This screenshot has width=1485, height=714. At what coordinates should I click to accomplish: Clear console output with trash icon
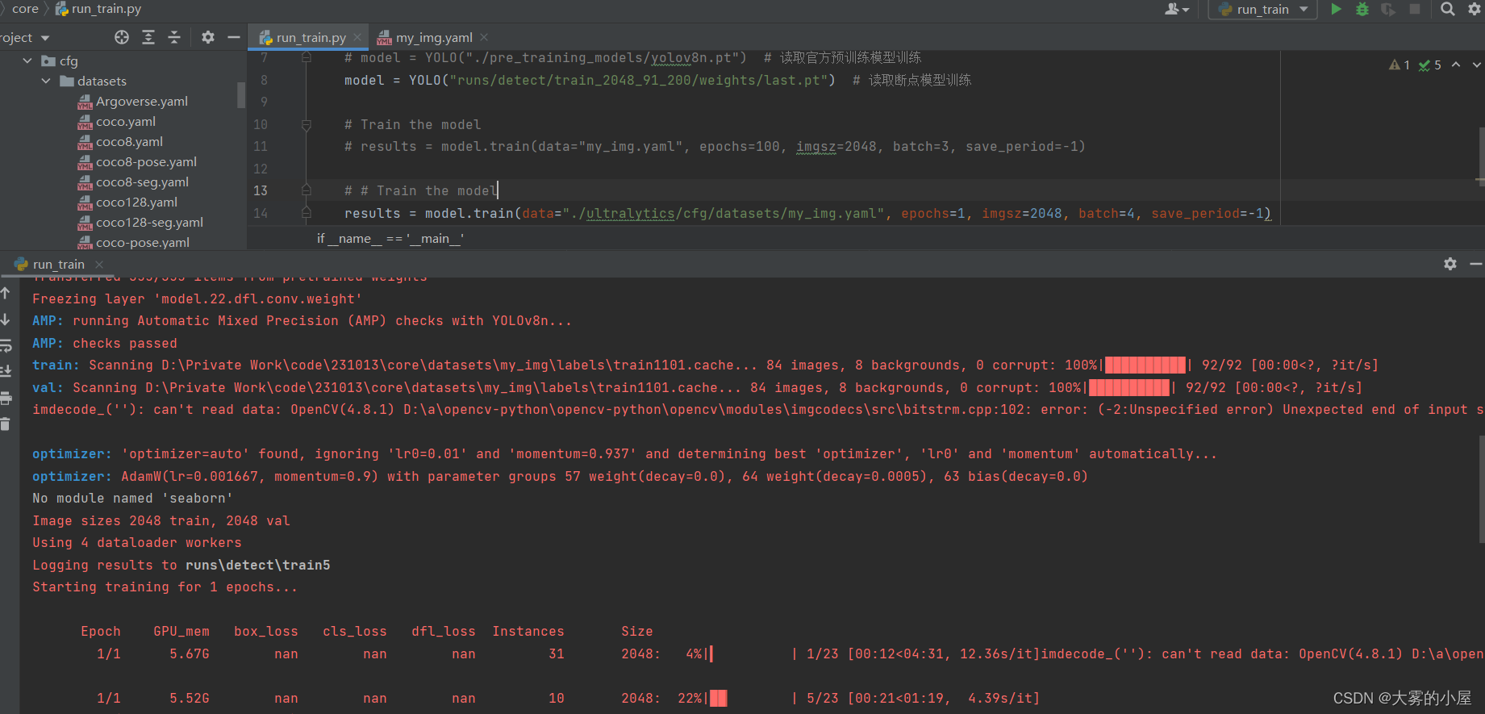coord(6,424)
